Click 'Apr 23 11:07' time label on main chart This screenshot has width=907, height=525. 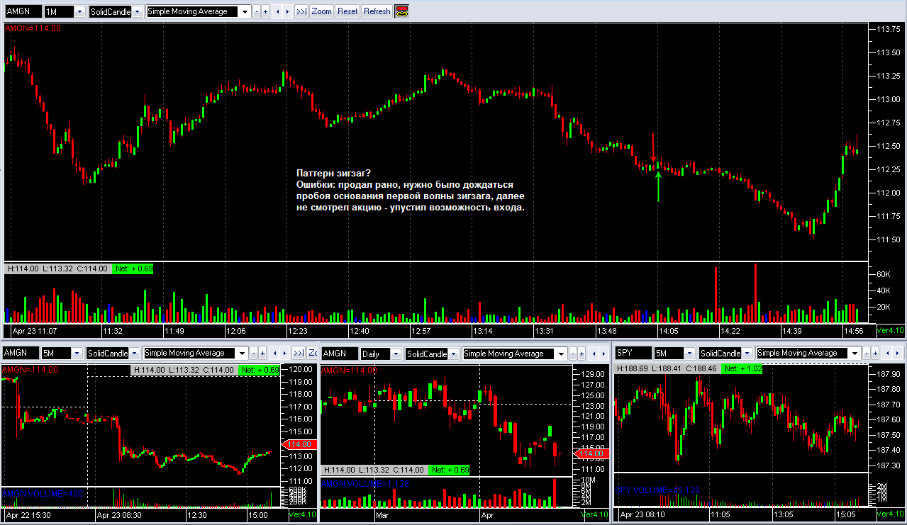pos(36,331)
